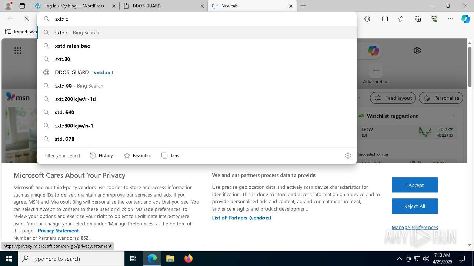The width and height of the screenshot is (474, 266).
Task: Close the New tab tab
Action: [x=291, y=6]
